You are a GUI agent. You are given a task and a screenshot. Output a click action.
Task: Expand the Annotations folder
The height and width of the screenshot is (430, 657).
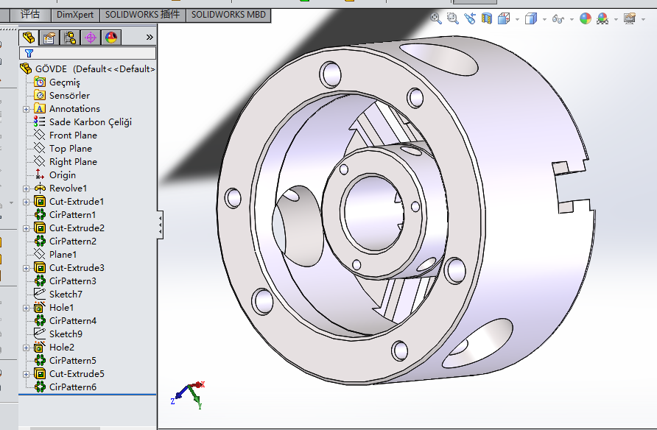coord(26,109)
